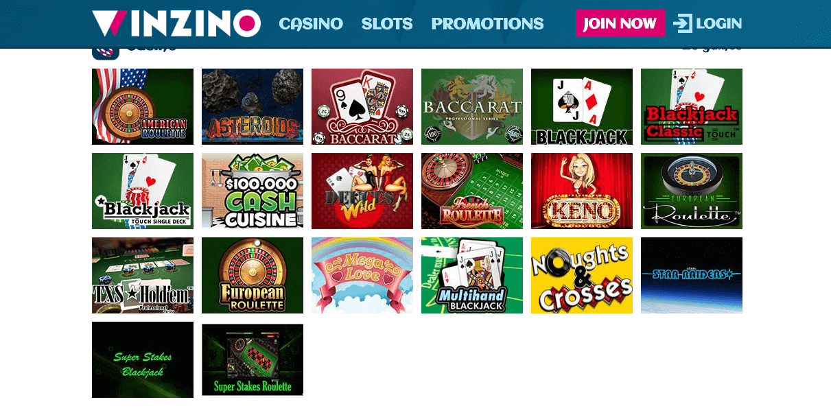The height and width of the screenshot is (415, 831).
Task: Click the Join Now button
Action: click(620, 23)
